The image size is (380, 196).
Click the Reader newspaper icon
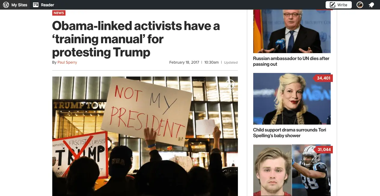(x=36, y=5)
